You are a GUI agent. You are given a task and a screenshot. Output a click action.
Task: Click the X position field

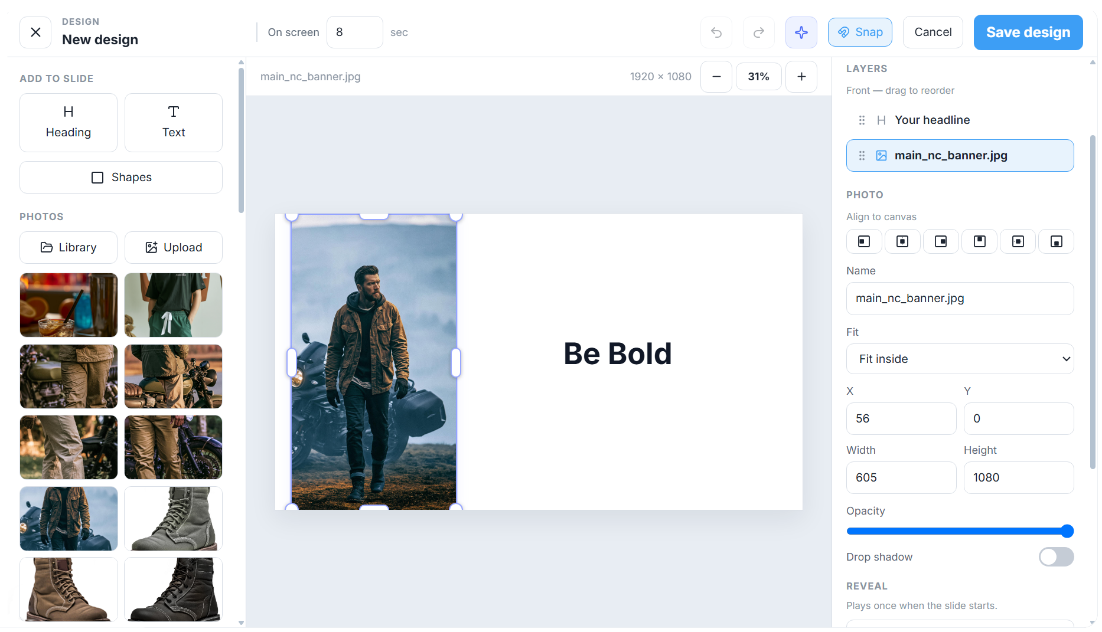tap(901, 418)
